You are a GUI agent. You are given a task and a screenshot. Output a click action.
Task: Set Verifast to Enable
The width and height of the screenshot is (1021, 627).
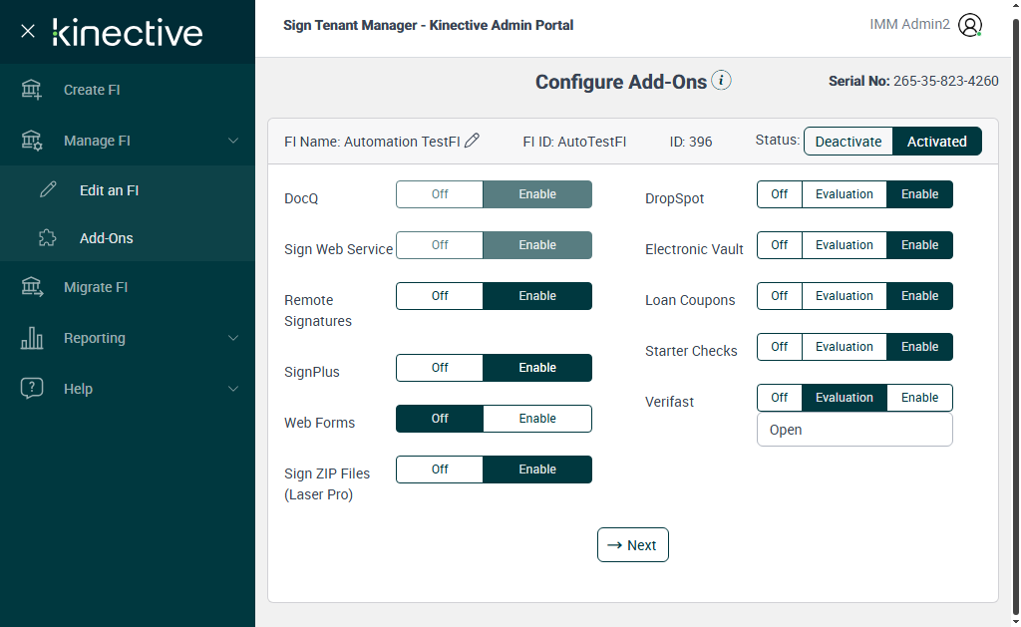(x=919, y=397)
